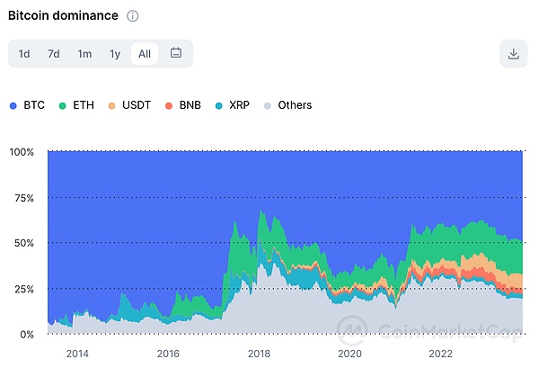Click the Bitcoin dominance title
The image size is (539, 368).
click(62, 16)
